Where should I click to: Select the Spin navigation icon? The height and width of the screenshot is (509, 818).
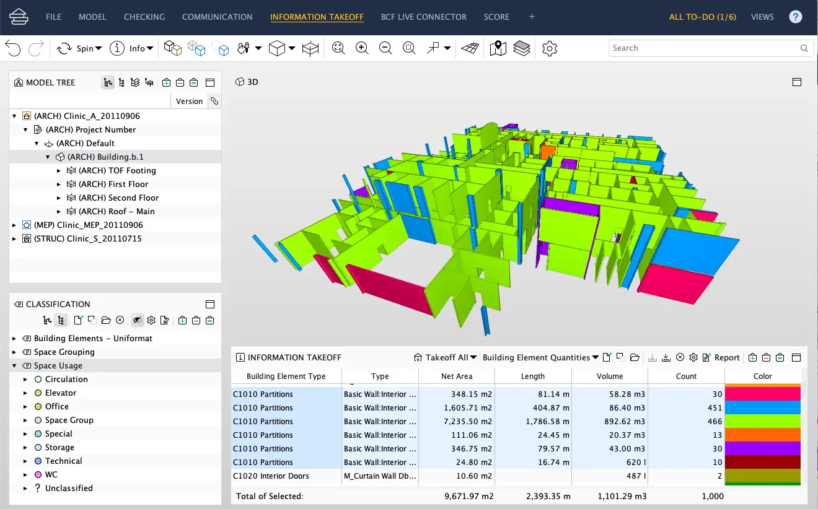point(64,48)
